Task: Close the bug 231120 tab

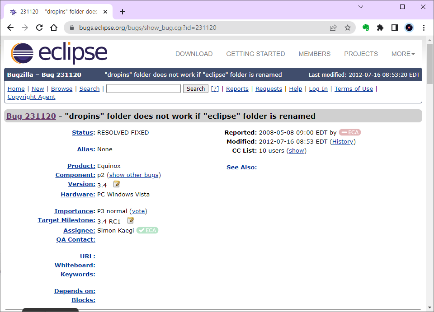Action: pyautogui.click(x=105, y=12)
